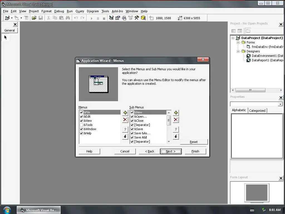Click the Paste toolbar icon
This screenshot has height=214, width=285.
(62, 18)
